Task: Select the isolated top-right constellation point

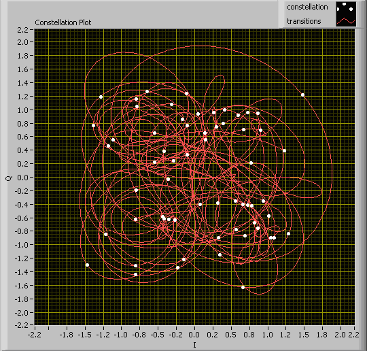Action: click(x=302, y=95)
